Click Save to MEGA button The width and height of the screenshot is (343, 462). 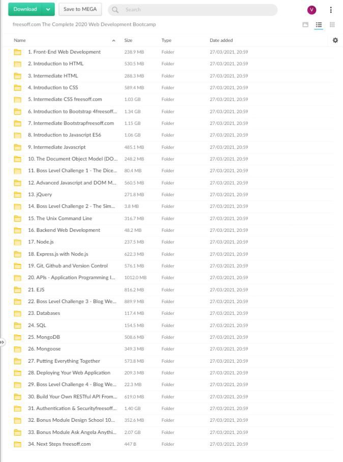pyautogui.click(x=80, y=9)
